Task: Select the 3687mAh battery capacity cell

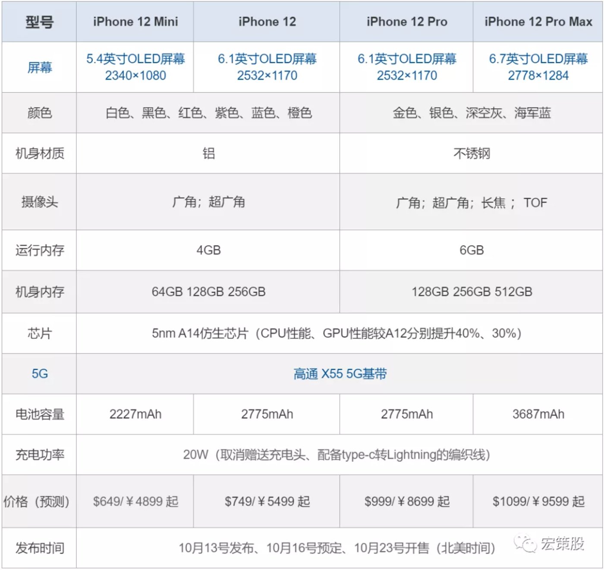Action: point(538,414)
